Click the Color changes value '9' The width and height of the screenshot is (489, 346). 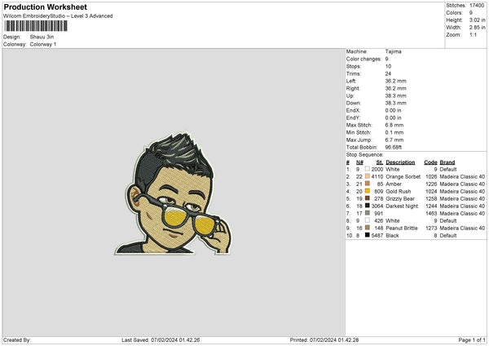tap(386, 59)
